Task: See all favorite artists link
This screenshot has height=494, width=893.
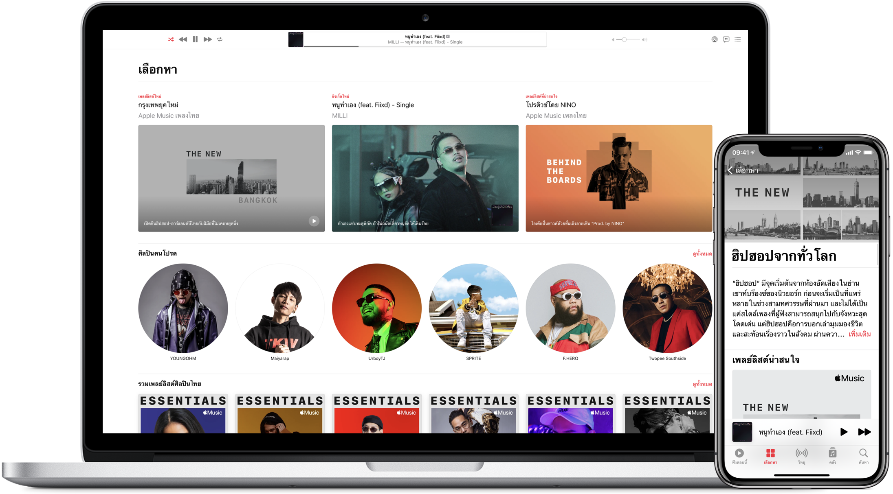Action: point(702,254)
